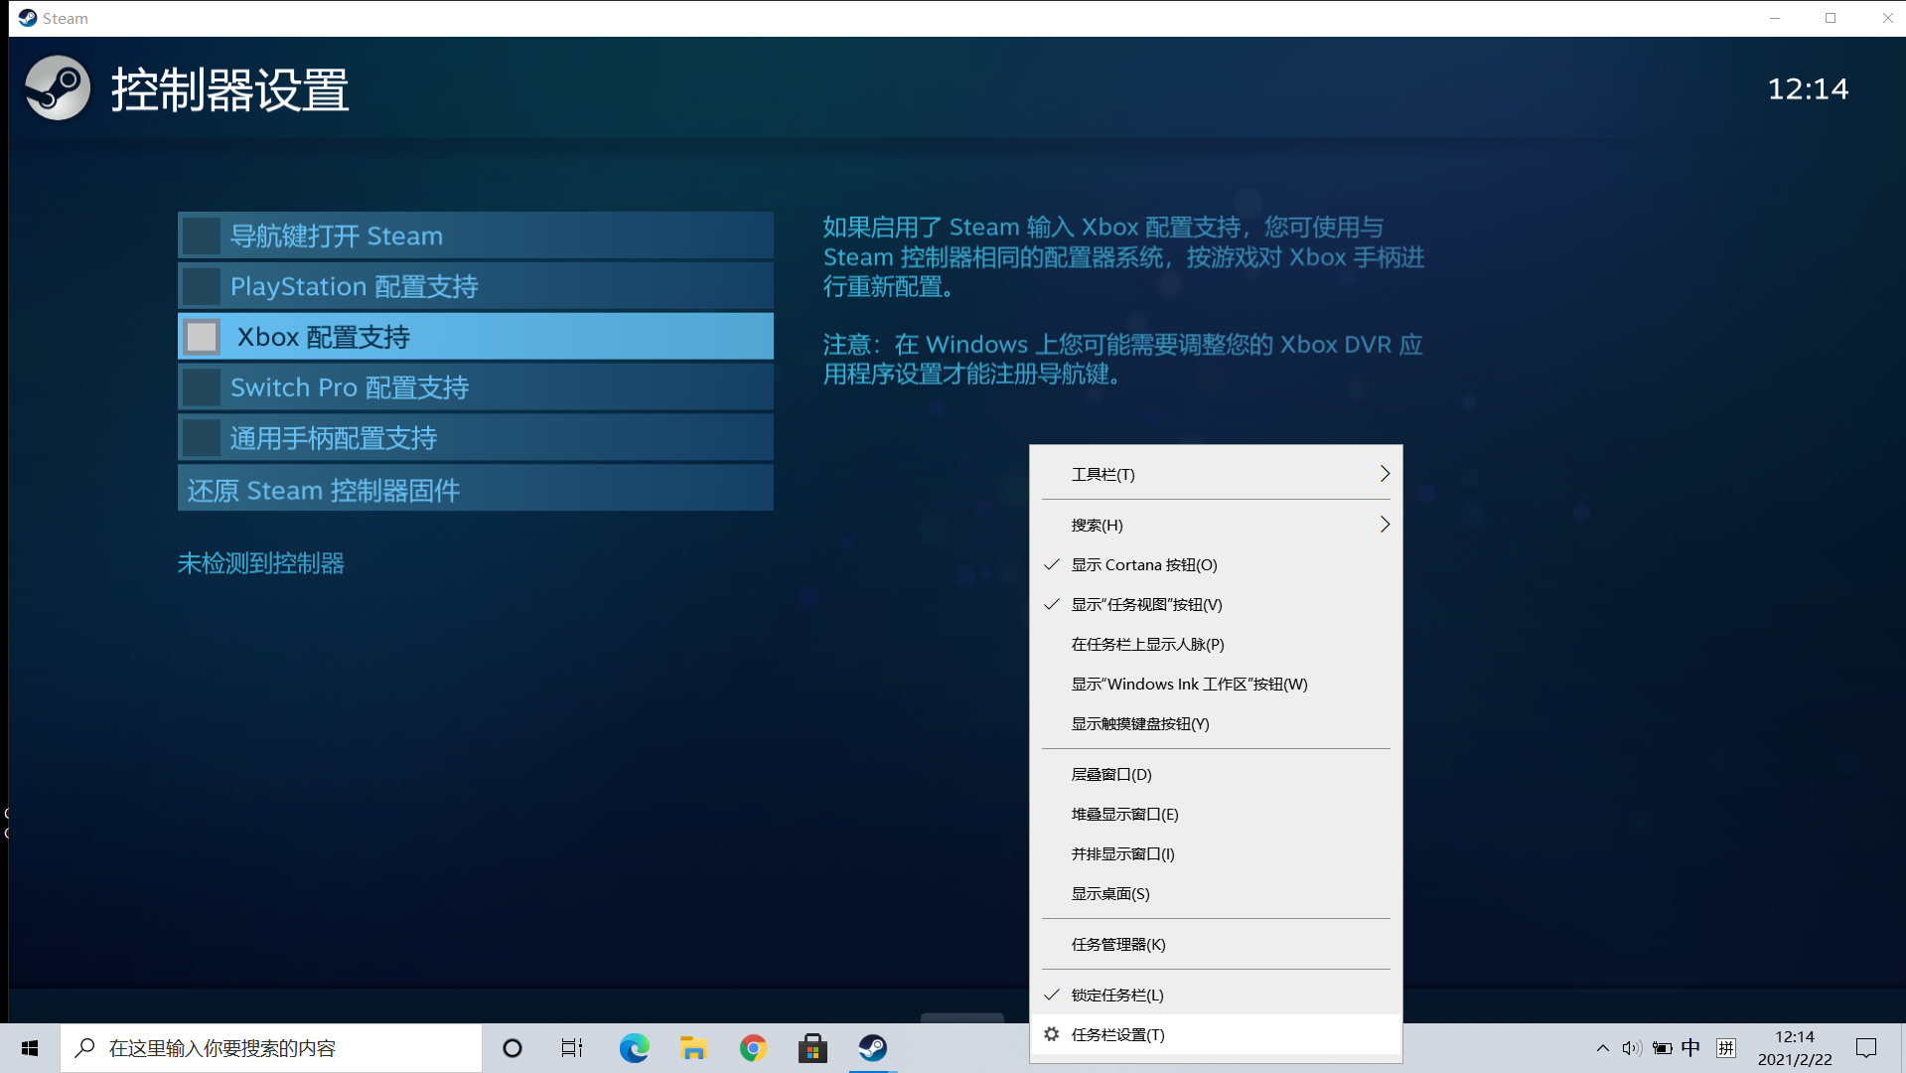
Task: Select 任务管理器(K) from context menu
Action: pyautogui.click(x=1118, y=944)
